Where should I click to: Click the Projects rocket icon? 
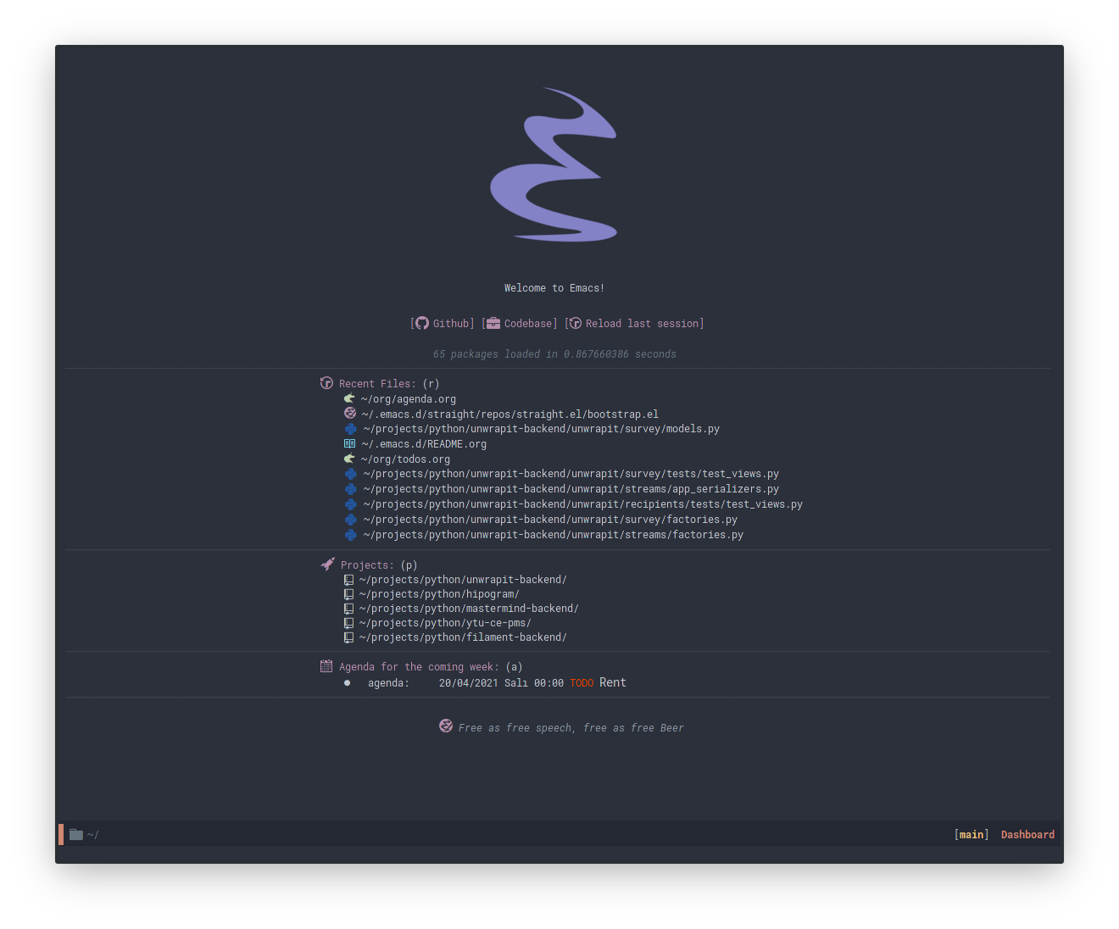tap(327, 564)
